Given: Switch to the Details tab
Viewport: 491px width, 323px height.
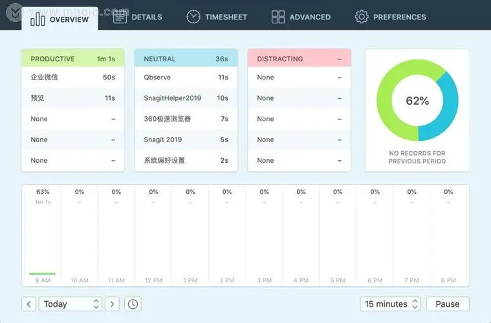Looking at the screenshot, I should click(x=138, y=17).
